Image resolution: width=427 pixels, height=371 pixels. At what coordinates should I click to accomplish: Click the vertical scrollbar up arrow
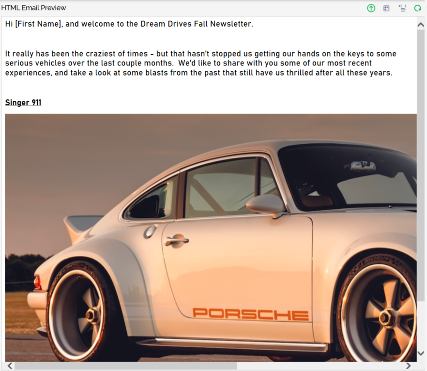tap(420, 25)
